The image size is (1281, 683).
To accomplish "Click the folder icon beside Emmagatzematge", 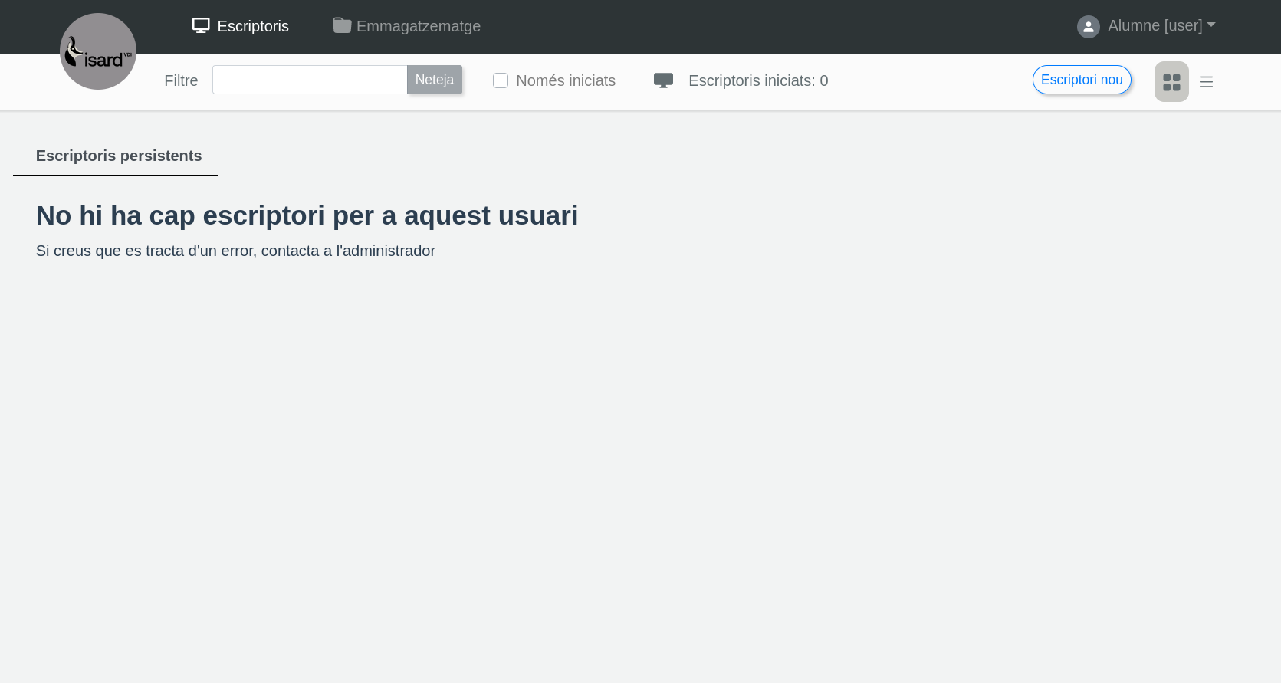I will (342, 26).
